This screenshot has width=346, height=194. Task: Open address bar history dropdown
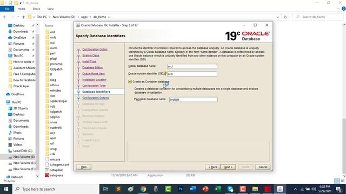tap(277, 17)
